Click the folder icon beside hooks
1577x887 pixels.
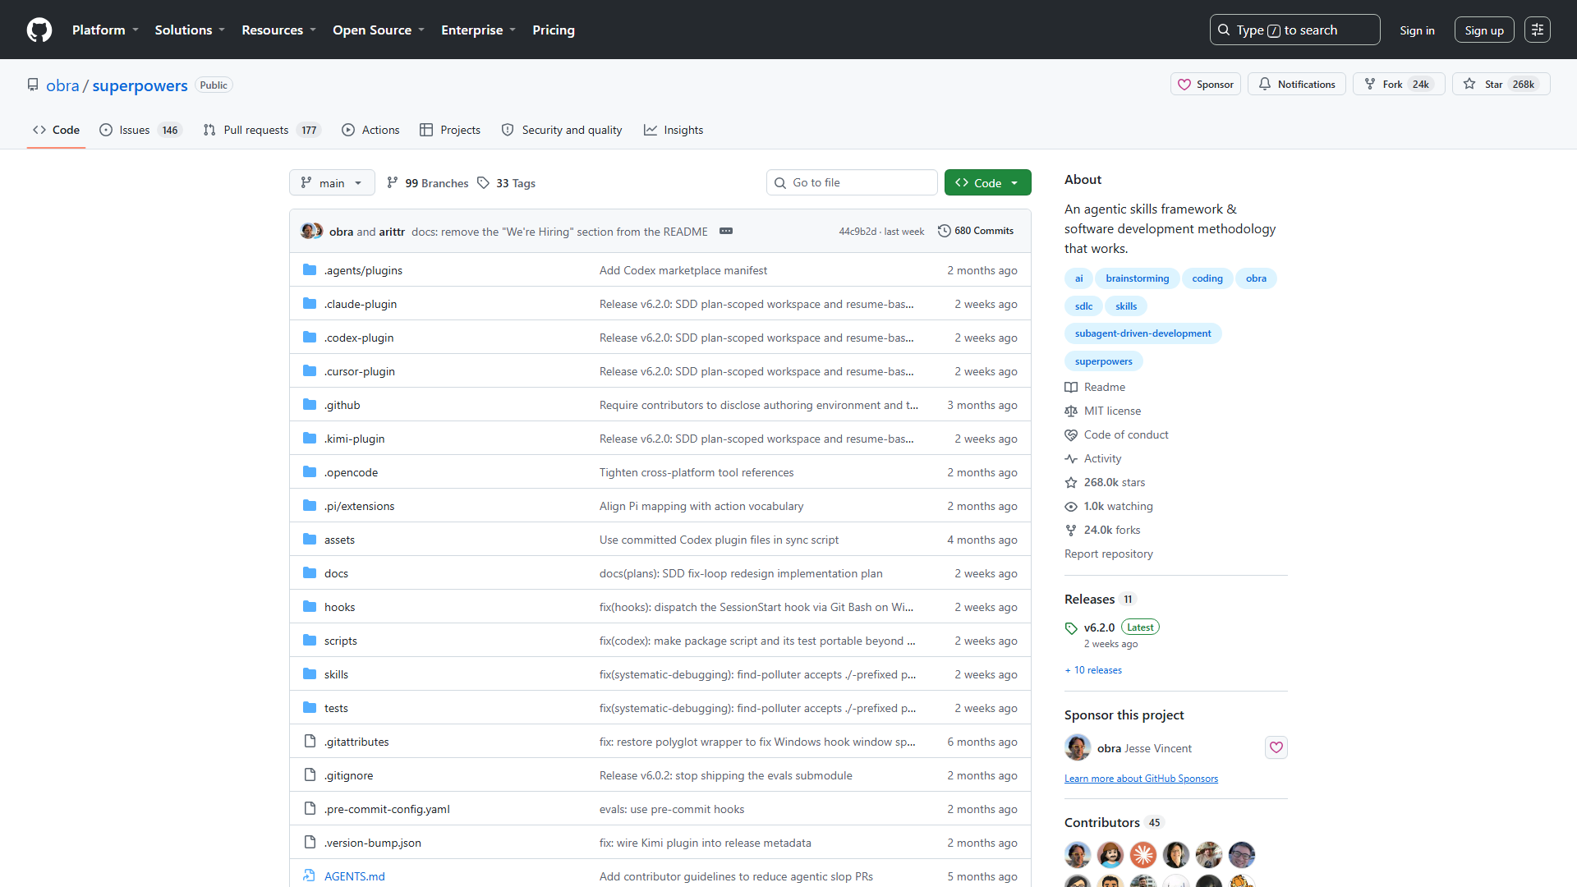coord(310,606)
